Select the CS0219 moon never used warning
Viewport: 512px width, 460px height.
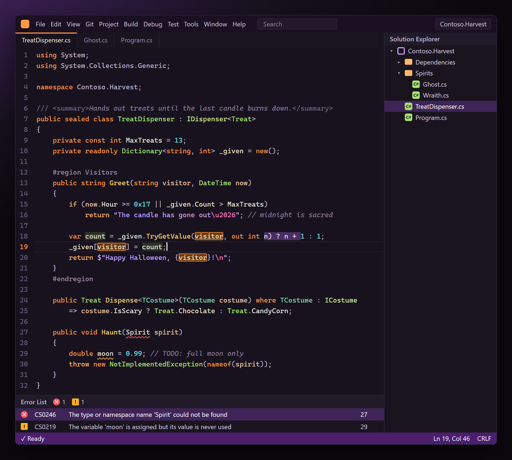[x=200, y=427]
